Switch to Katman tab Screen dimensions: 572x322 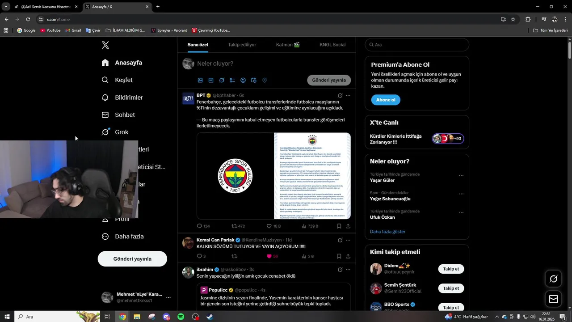(x=288, y=45)
